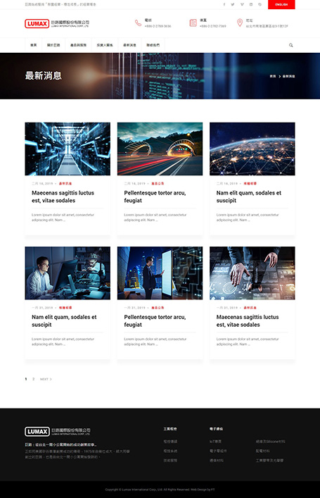This screenshot has width=320, height=498.
Task: Open 'Nam elit quam' article with engineers photo
Action: 64,320
